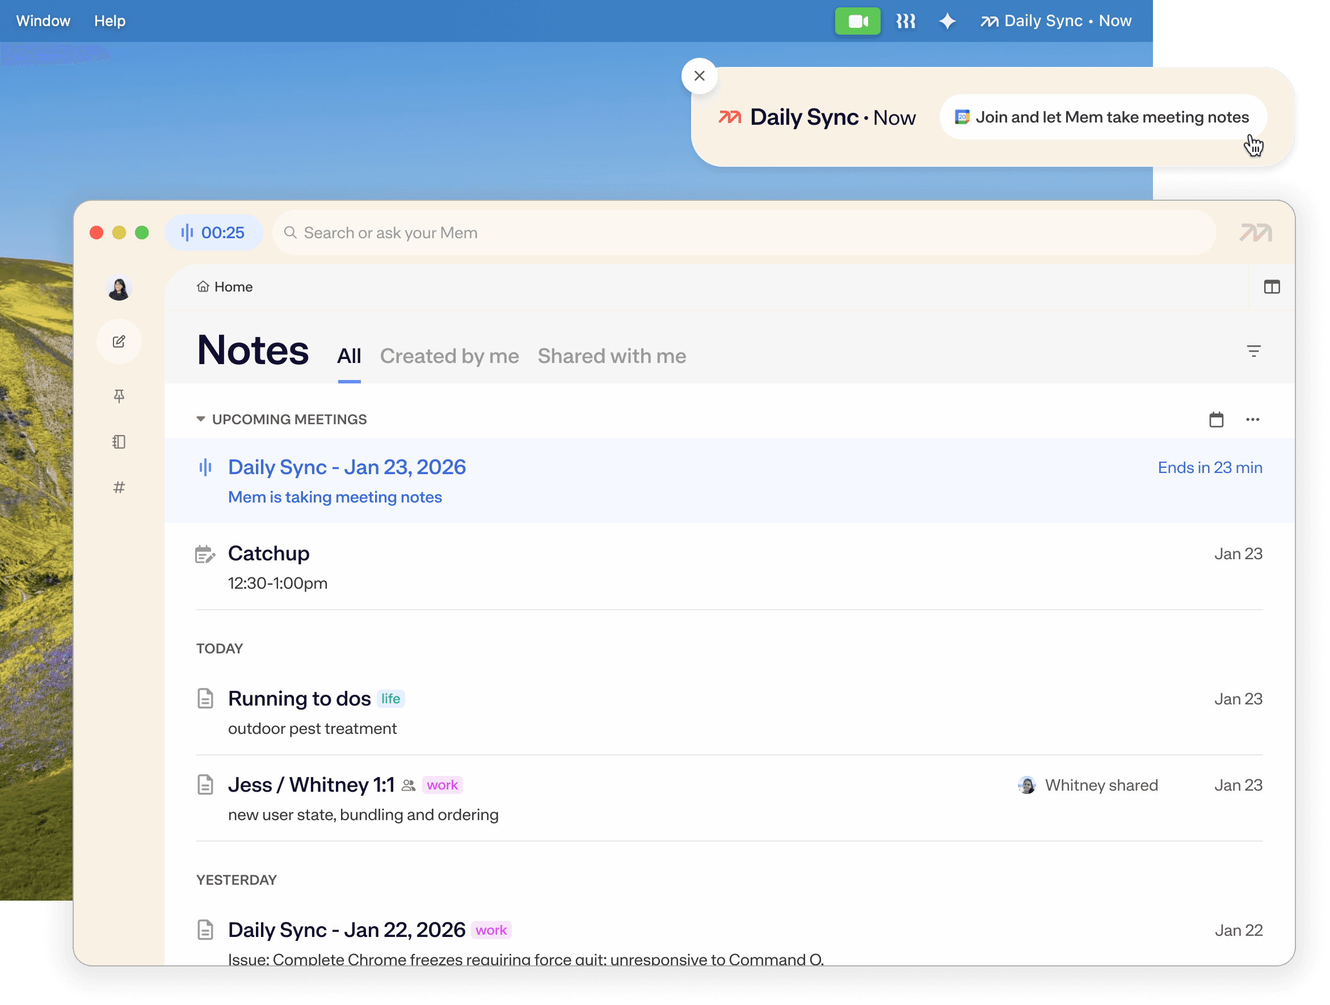Click Join and let Mem take meeting notes
The width and height of the screenshot is (1330, 1005).
click(1102, 117)
